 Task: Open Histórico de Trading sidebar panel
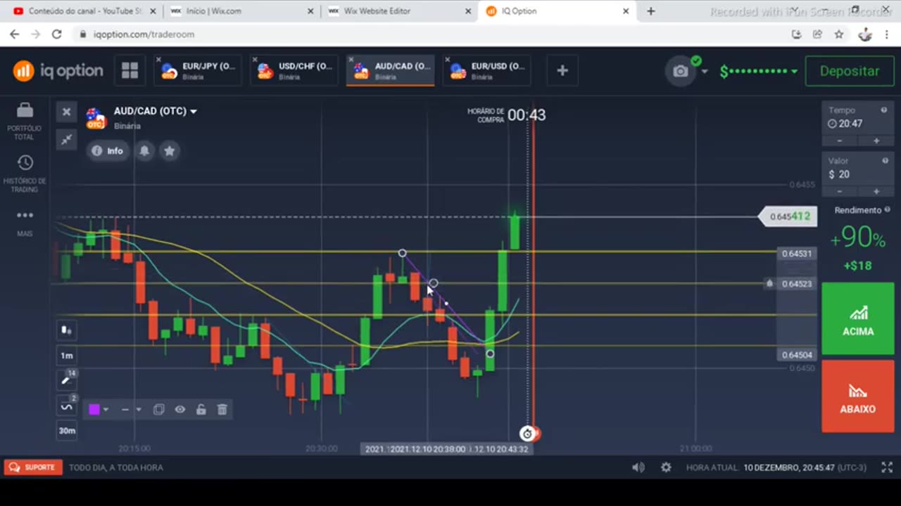point(25,174)
